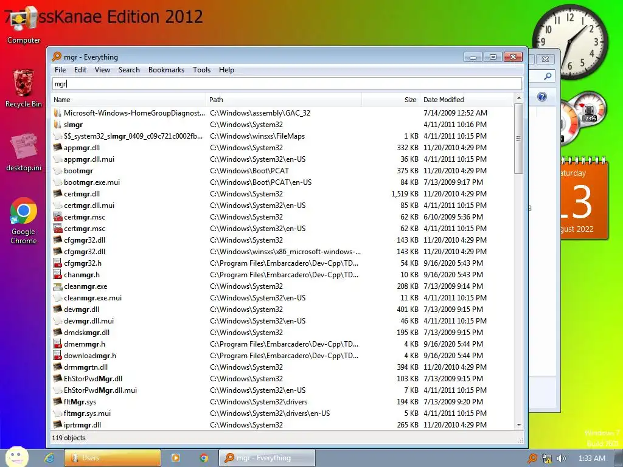Sort results by Date Modified header
The width and height of the screenshot is (623, 467).
click(467, 100)
